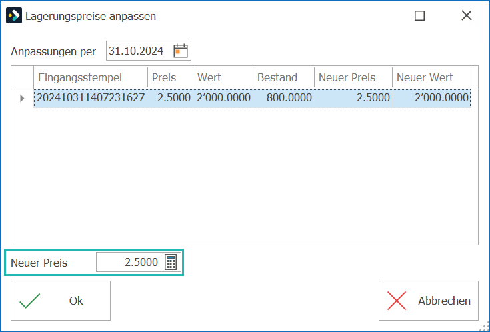Click the Neuer Wert column header
This screenshot has width=490, height=332.
(x=431, y=77)
